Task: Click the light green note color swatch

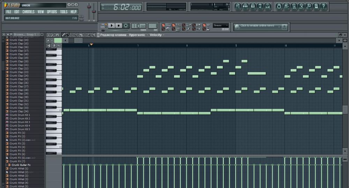Action: pos(58,40)
